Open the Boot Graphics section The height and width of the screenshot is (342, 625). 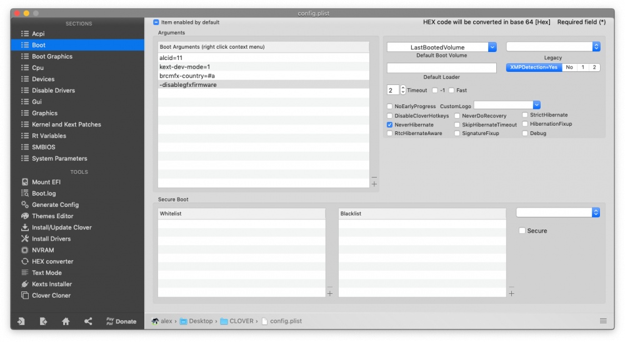[52, 56]
